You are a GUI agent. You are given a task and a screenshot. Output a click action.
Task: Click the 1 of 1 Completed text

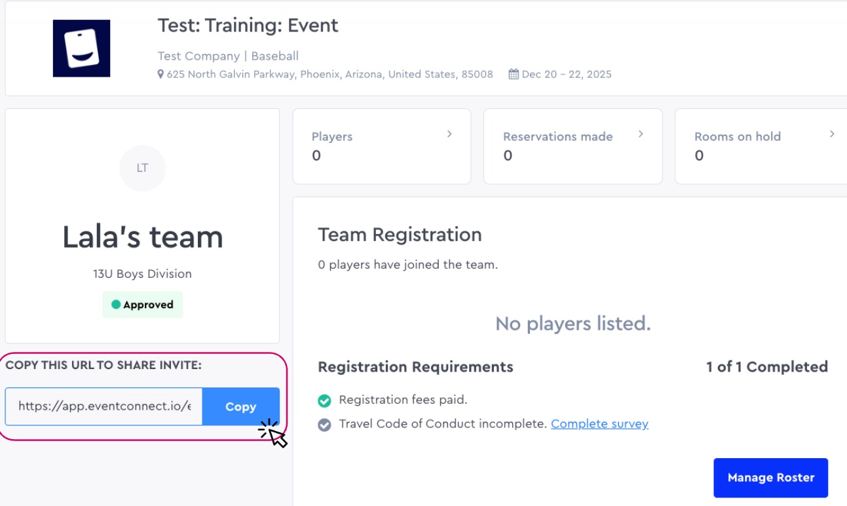pyautogui.click(x=767, y=367)
